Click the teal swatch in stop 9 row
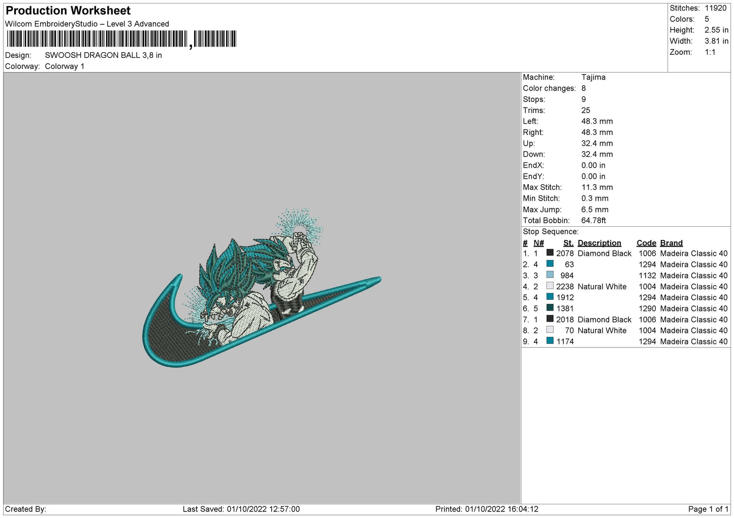The height and width of the screenshot is (518, 734). click(x=550, y=341)
